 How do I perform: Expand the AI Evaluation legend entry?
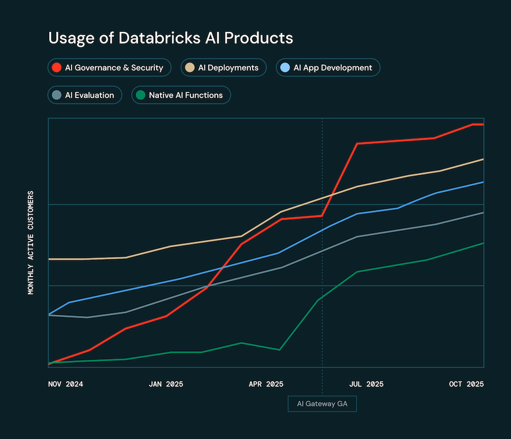[x=85, y=95]
